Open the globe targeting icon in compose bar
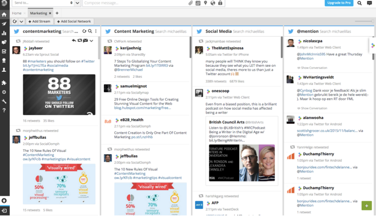The height and width of the screenshot is (216, 376). tap(213, 3)
